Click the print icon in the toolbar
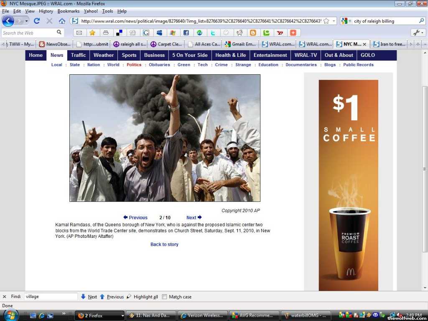 (x=106, y=33)
